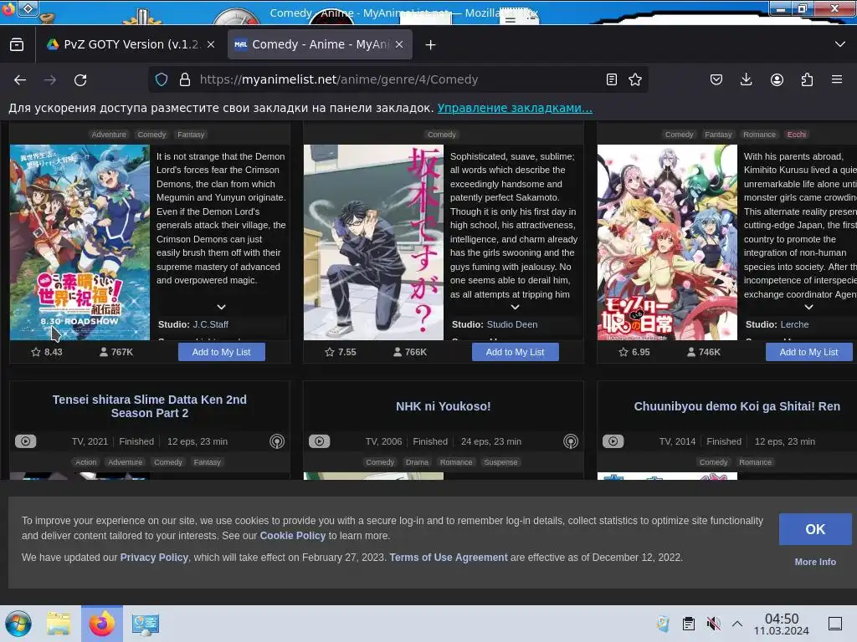The height and width of the screenshot is (642, 857).
Task: Accept cookies with OK button
Action: (x=815, y=529)
